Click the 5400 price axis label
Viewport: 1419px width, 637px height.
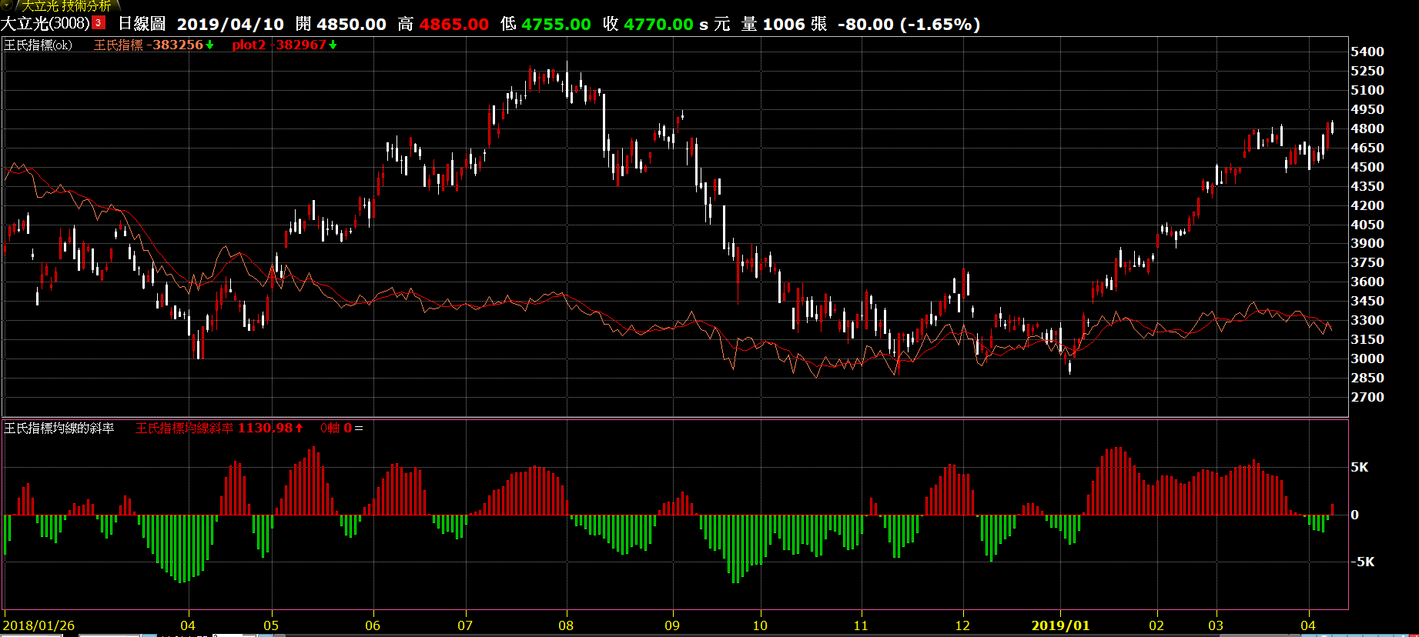[x=1367, y=52]
